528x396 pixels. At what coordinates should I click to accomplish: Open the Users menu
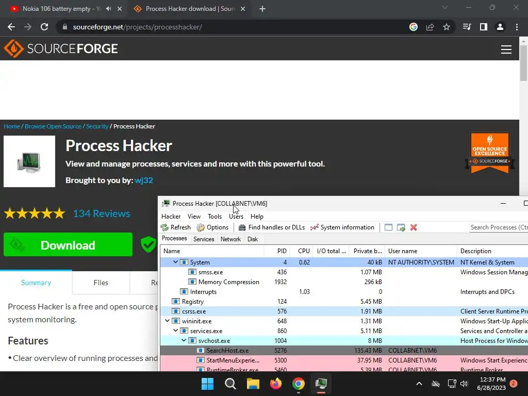[236, 217]
